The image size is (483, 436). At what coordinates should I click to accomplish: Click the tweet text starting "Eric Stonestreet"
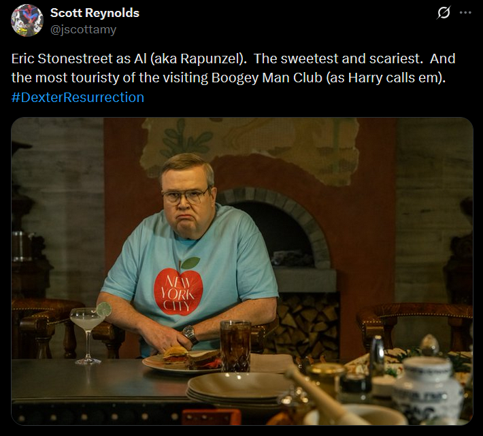coord(233,68)
